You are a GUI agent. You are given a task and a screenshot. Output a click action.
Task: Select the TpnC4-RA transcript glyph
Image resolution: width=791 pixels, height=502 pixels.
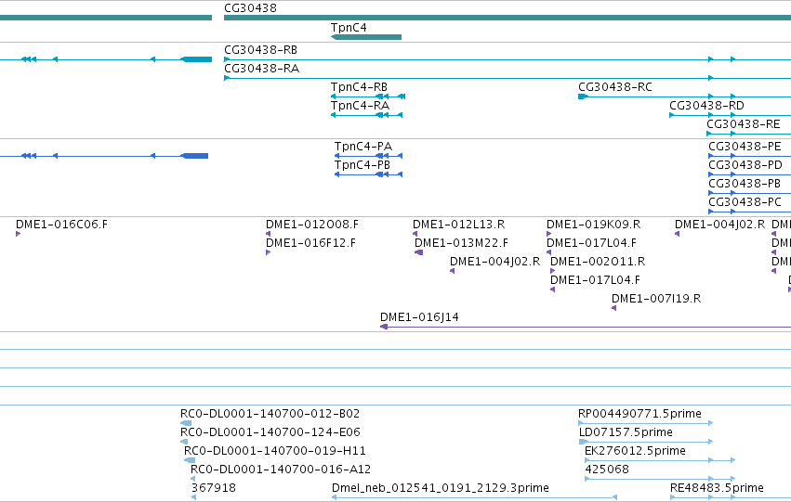[366, 115]
